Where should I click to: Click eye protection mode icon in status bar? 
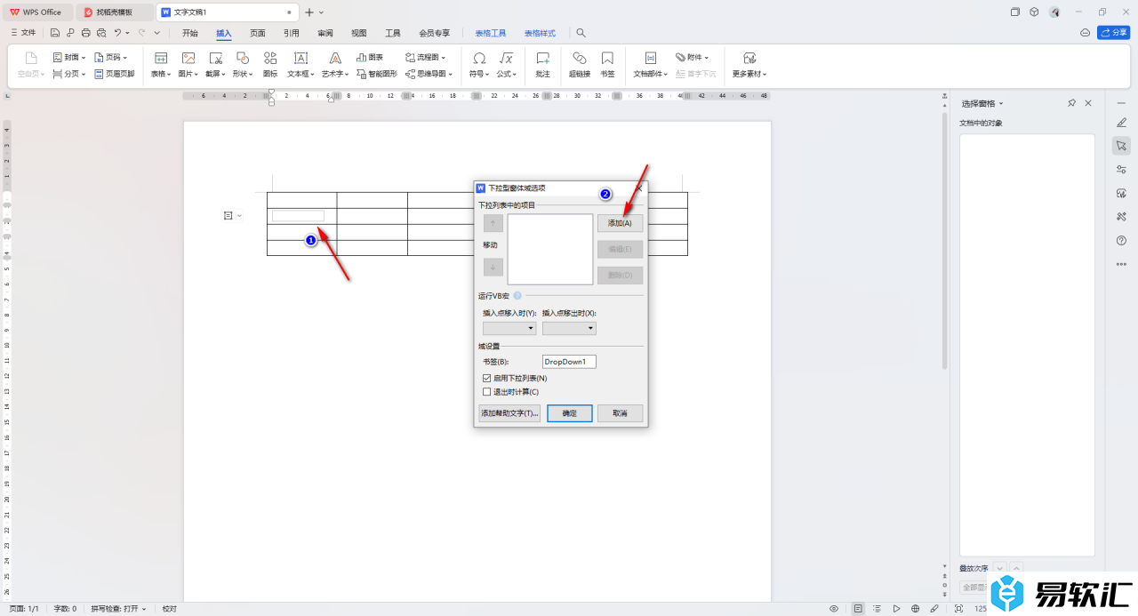point(834,609)
